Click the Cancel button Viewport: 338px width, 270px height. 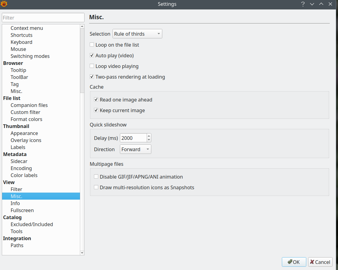(x=320, y=262)
